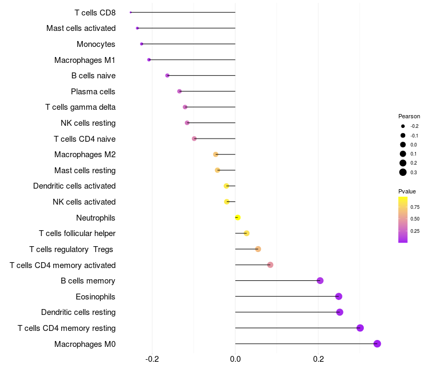
Task: Click the T cells CD8 data point
Action: (130, 12)
